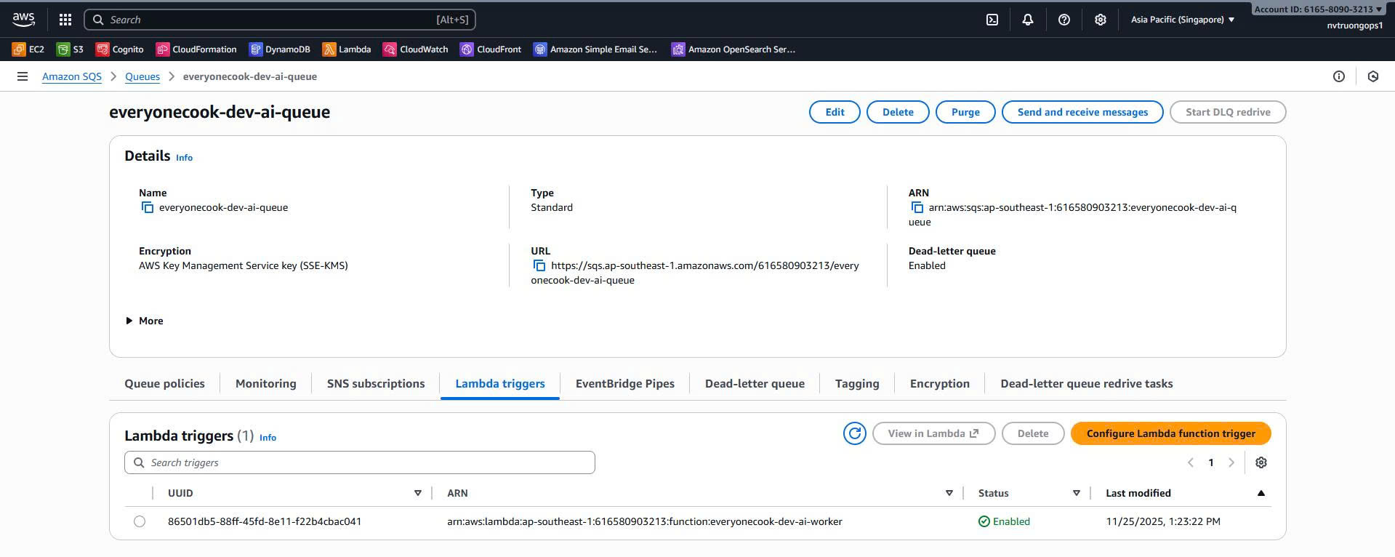Click View in Lambda button
Screen dimensions: 1395x557
point(933,433)
